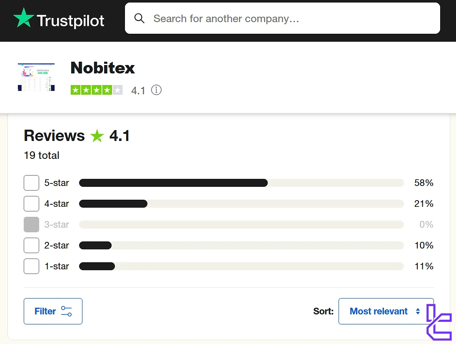Click the info icon beside the 4.1 rating
Image resolution: width=456 pixels, height=344 pixels.
click(156, 90)
